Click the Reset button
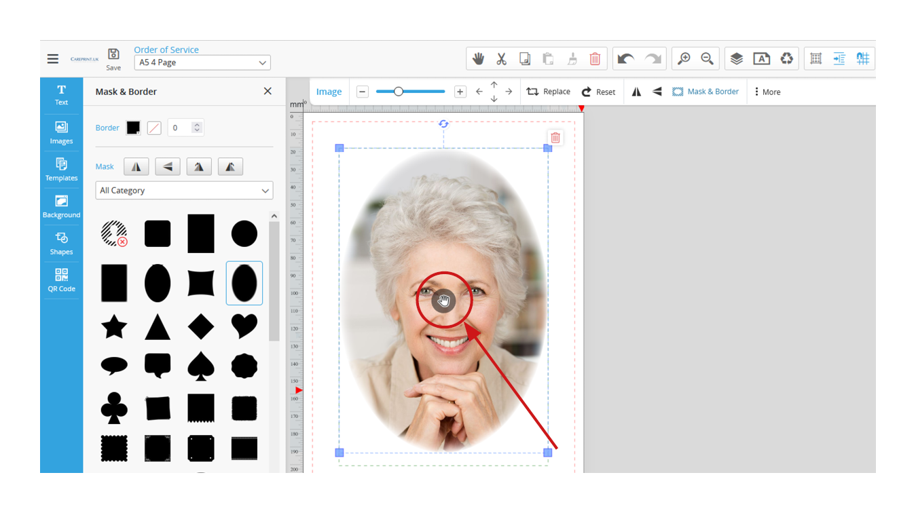The image size is (916, 513). (x=598, y=92)
